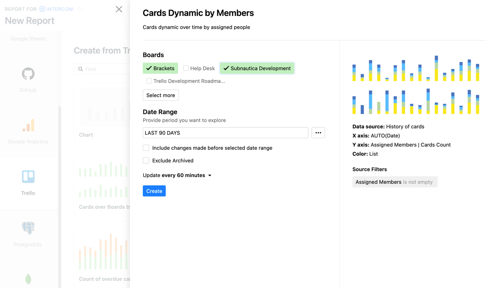Click the Color List text

pyautogui.click(x=365, y=154)
